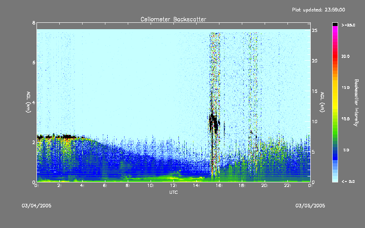365x228 pixels.
Task: Click the '12:' hour label on time axis
Action: (x=174, y=186)
